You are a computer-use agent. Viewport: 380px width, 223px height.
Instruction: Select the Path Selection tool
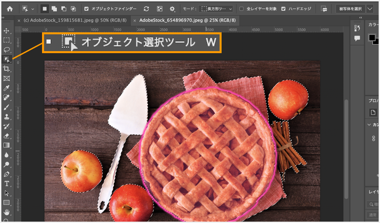pyautogui.click(x=7, y=193)
